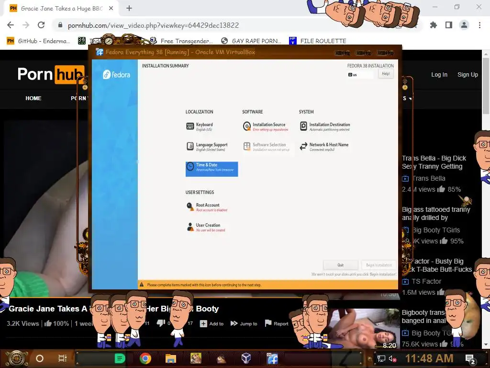490x368 pixels.
Task: Click the greyed-out Software Selection item
Action: click(266, 147)
